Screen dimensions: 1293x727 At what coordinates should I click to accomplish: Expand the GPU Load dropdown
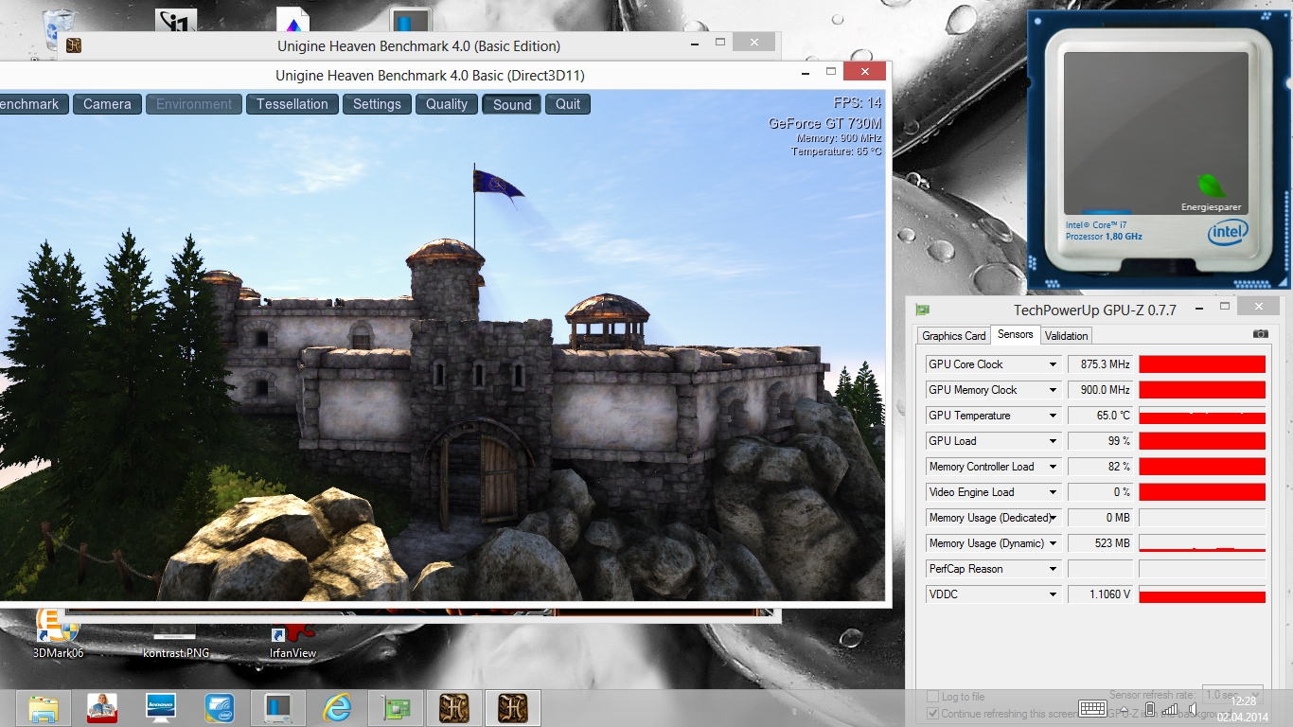click(x=1053, y=441)
